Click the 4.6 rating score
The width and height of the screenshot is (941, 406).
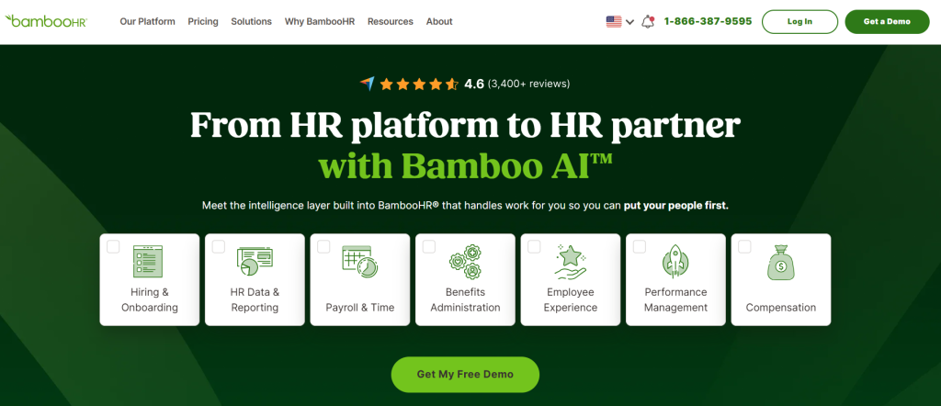coord(474,84)
